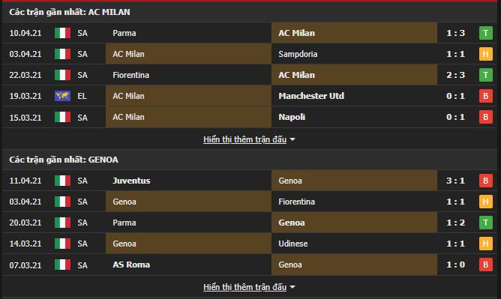The image size is (501, 299).
Task: Open 'Hiển thị thêm trận đấu' under Genoa
Action: pyautogui.click(x=244, y=287)
